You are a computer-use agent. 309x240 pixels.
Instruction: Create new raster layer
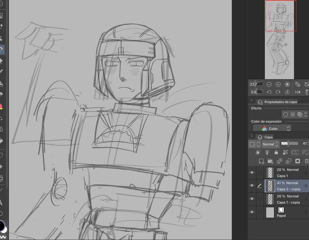261,161
